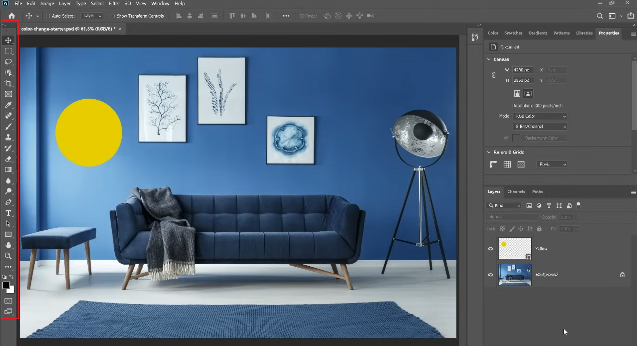Select the Zoom tool
This screenshot has height=346, width=637.
[8, 256]
